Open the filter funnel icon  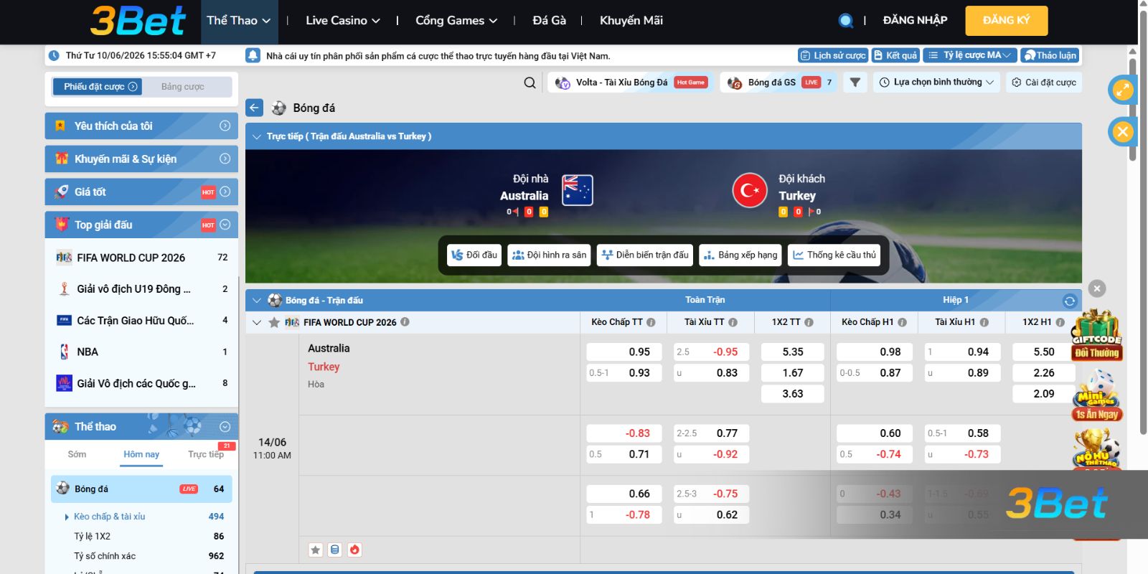(x=855, y=83)
